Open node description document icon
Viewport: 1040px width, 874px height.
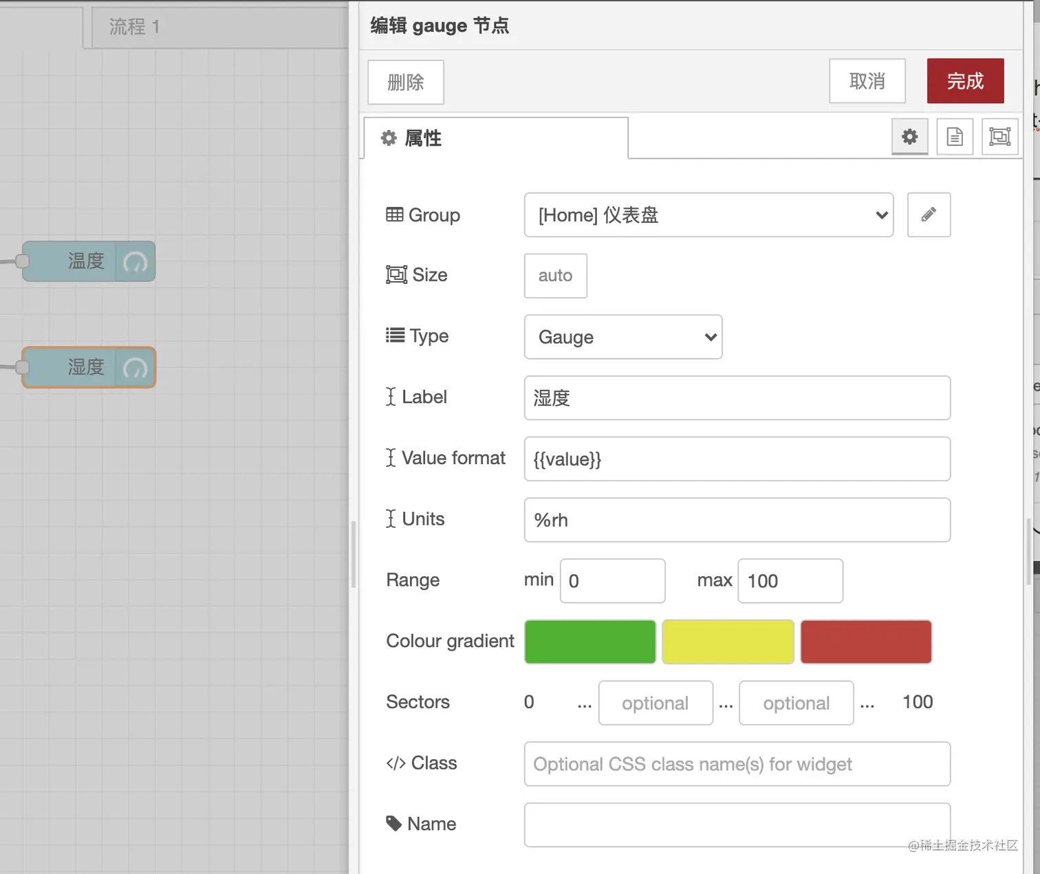(x=955, y=137)
